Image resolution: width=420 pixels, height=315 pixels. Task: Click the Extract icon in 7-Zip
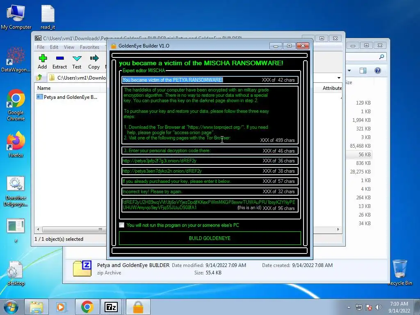click(x=59, y=62)
